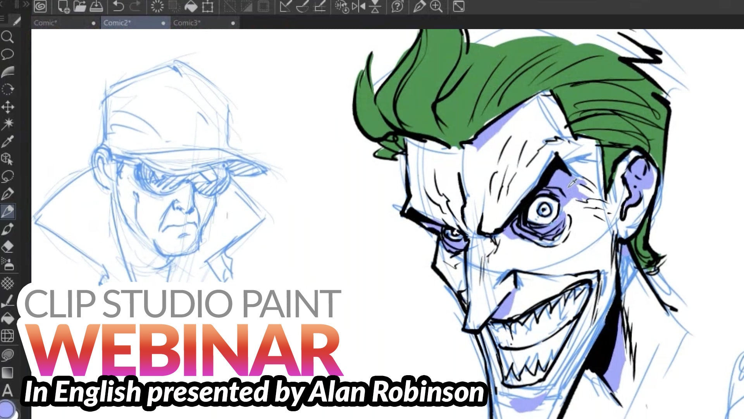The height and width of the screenshot is (419, 744).
Task: Select the Frame border panel tool
Action: [x=7, y=336]
